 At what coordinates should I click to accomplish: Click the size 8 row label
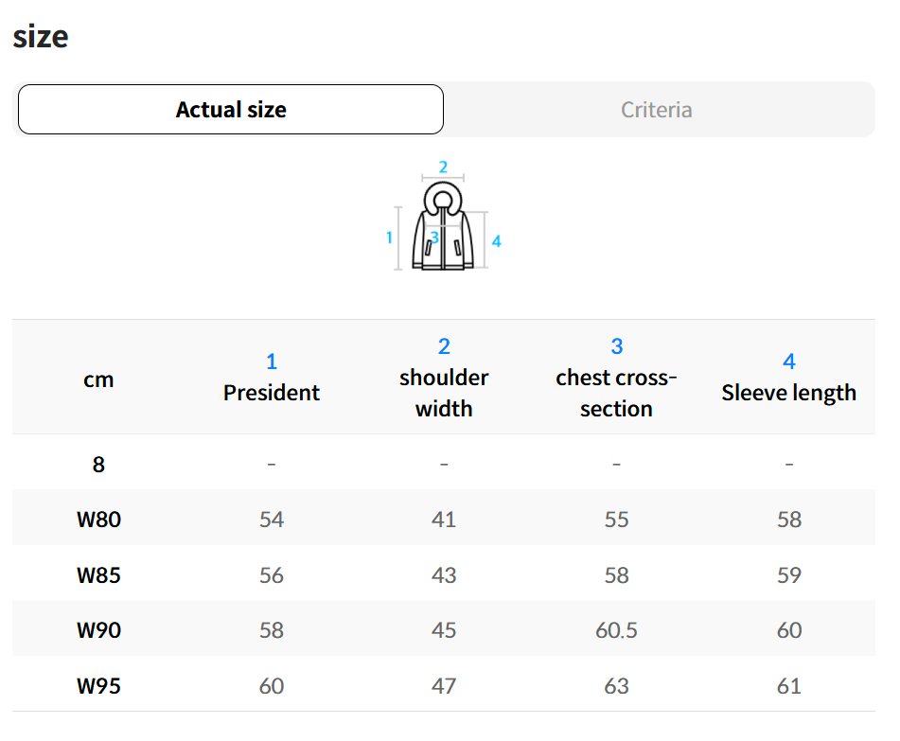point(98,464)
